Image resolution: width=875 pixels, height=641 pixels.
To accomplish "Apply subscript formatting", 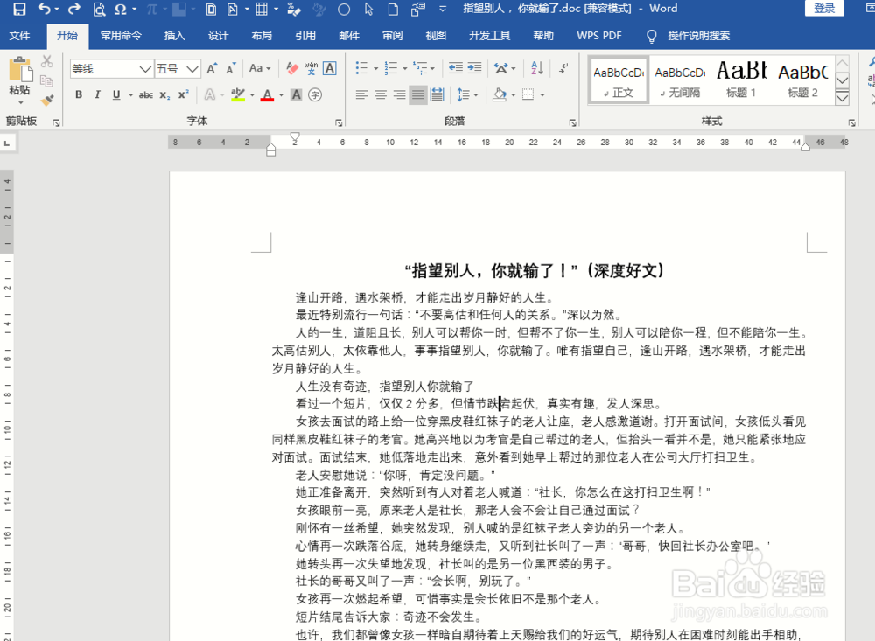I will point(164,95).
